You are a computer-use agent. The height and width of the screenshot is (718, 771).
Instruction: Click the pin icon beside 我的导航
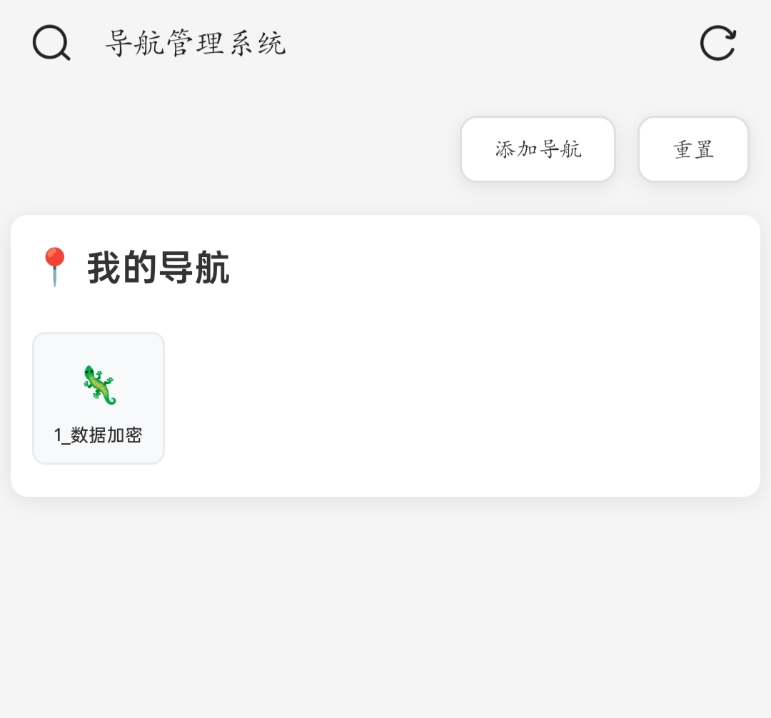click(54, 267)
